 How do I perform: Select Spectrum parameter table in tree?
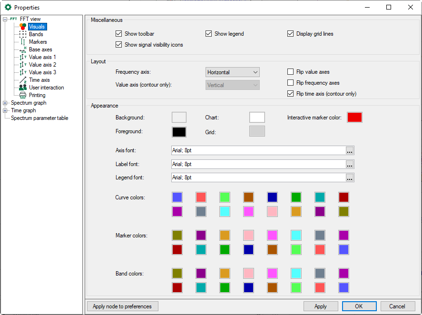39,118
